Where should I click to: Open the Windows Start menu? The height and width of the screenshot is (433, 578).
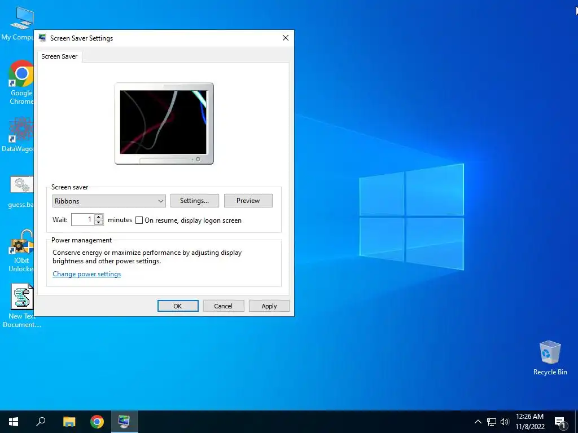click(x=14, y=422)
